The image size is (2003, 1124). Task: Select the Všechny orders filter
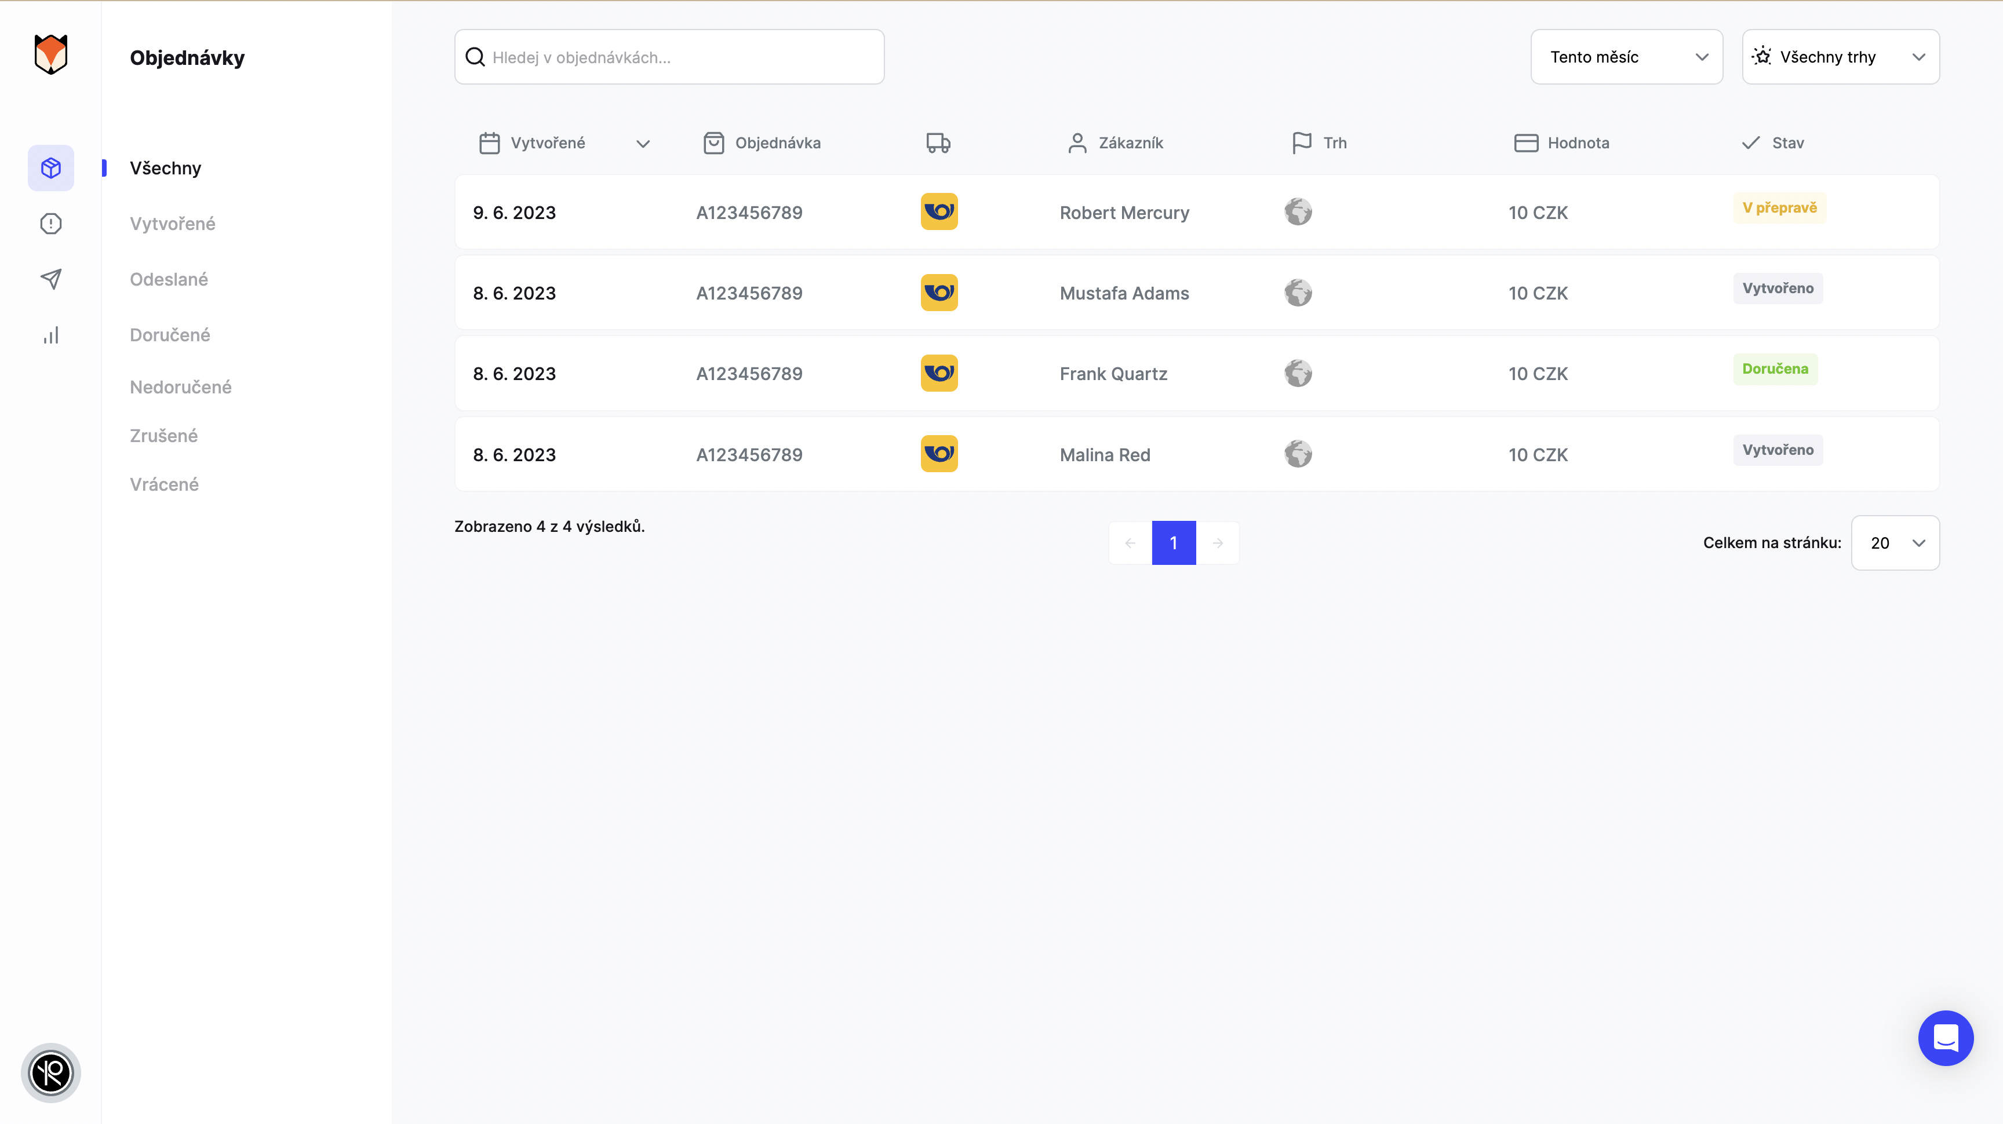tap(166, 168)
